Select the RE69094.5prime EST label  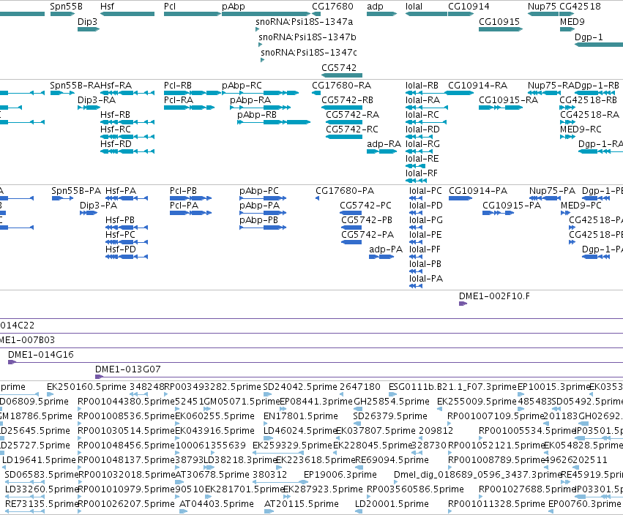pyautogui.click(x=392, y=460)
